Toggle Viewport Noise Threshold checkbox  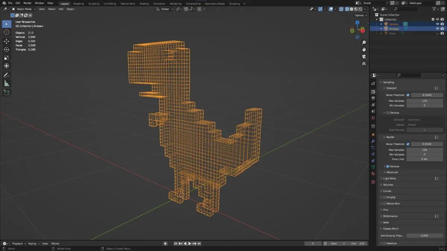pos(408,95)
